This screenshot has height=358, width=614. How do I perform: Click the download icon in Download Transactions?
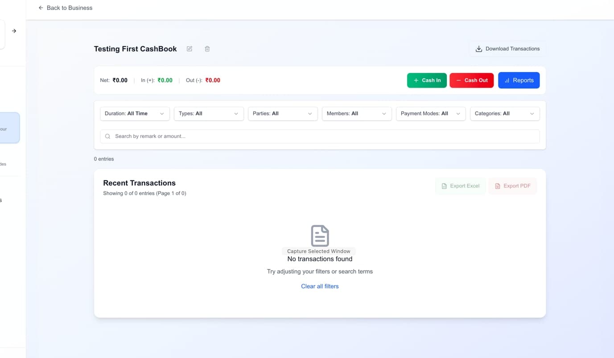[479, 49]
